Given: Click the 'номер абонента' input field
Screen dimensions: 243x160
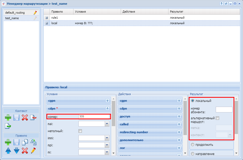Looking at the screenshot, I should pyautogui.click(x=224, y=110).
